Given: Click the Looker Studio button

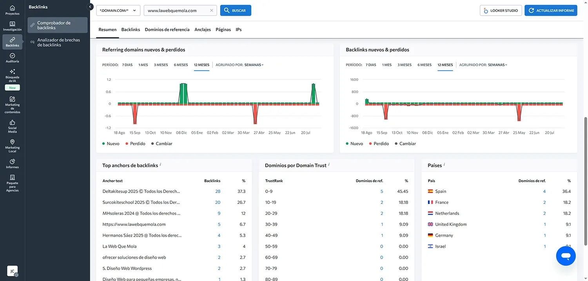Looking at the screenshot, I should coord(501,11).
